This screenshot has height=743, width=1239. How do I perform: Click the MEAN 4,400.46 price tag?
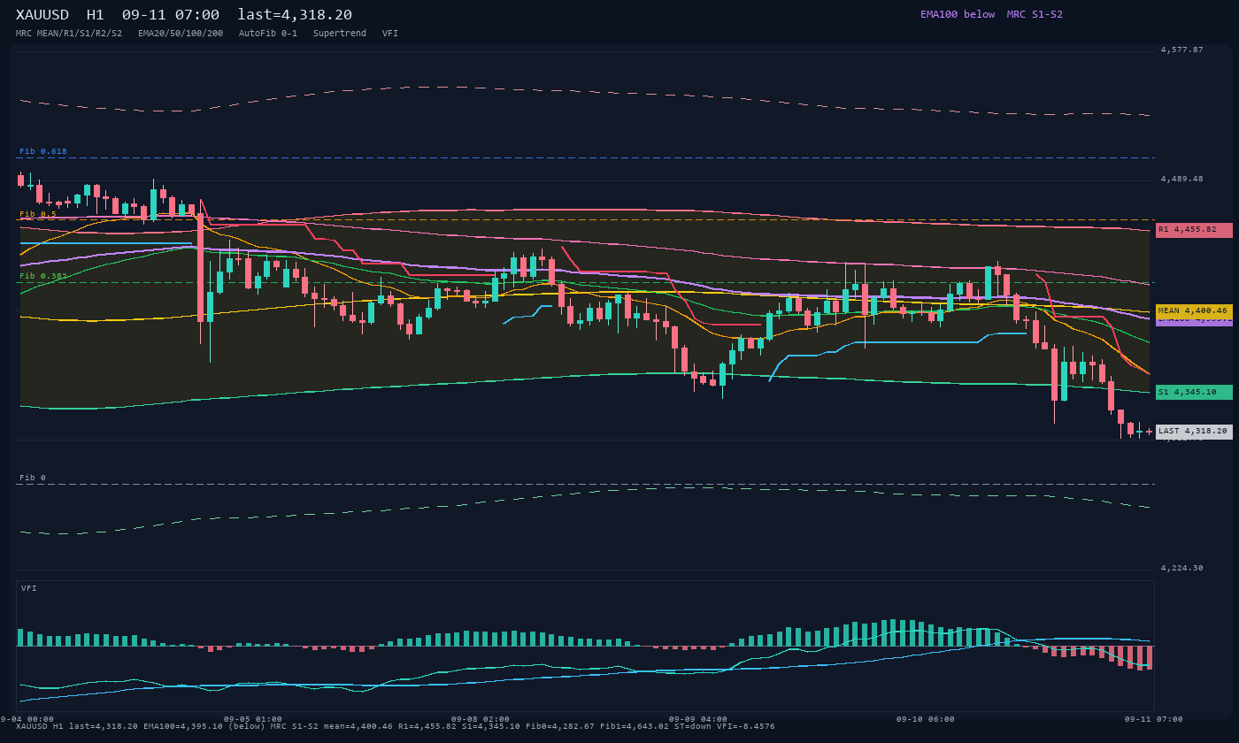1194,311
